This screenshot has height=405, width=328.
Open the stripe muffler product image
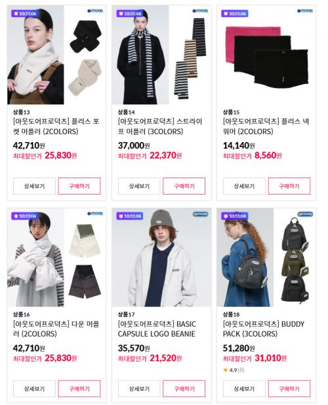click(161, 55)
